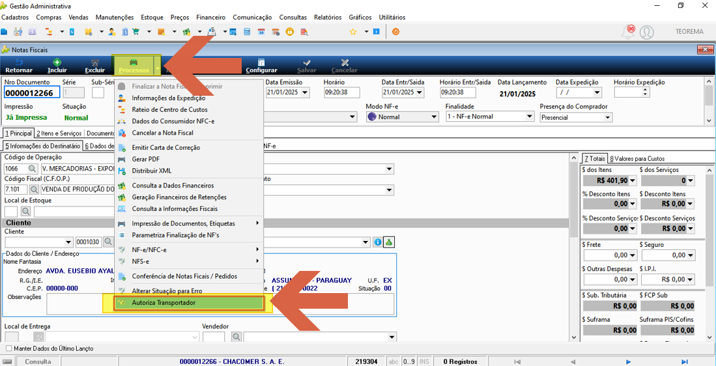Image resolution: width=716 pixels, height=366 pixels.
Task: Click magnifier beside client code 0001030
Action: point(107,242)
